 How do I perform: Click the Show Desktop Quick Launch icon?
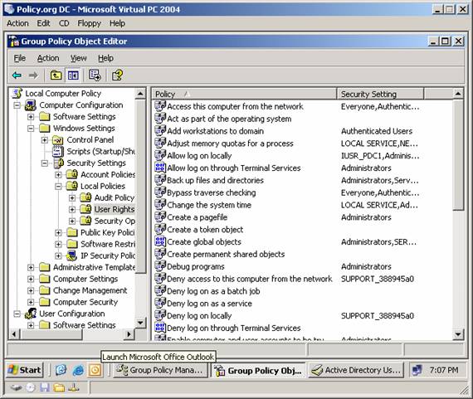[61, 370]
